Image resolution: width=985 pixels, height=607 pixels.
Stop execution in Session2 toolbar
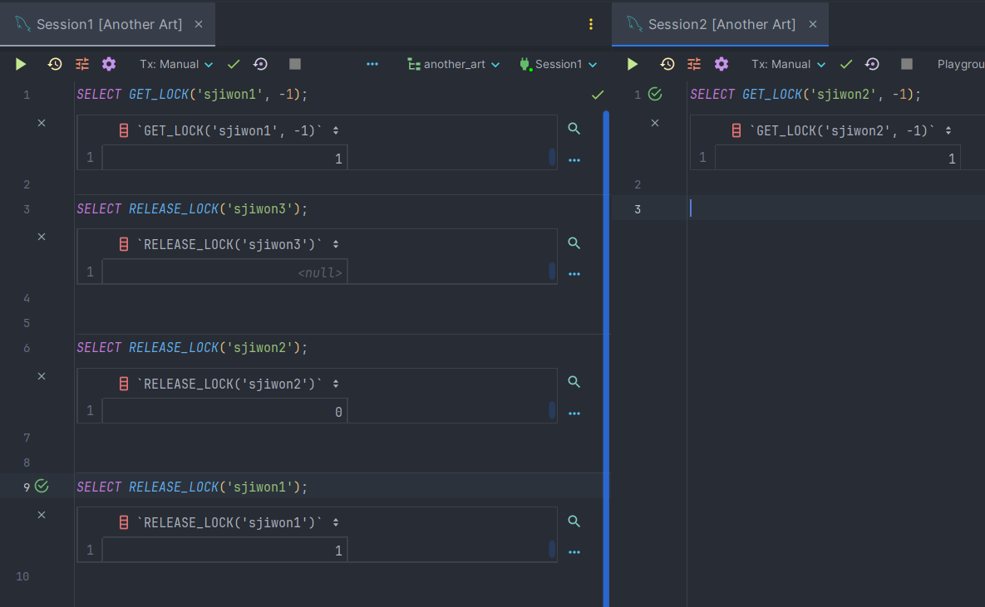(x=907, y=64)
